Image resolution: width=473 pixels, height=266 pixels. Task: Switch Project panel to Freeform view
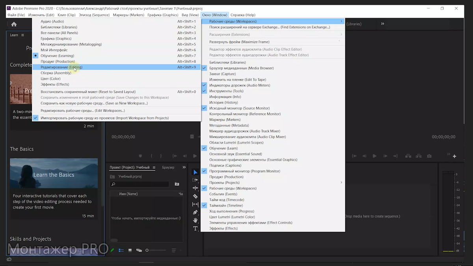139,250
